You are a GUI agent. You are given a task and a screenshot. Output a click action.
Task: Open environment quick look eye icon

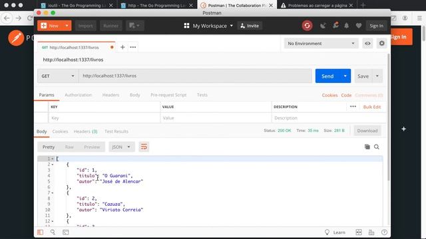click(x=367, y=43)
